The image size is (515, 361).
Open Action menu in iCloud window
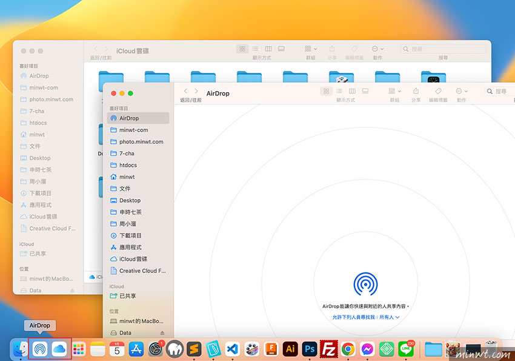pyautogui.click(x=377, y=49)
